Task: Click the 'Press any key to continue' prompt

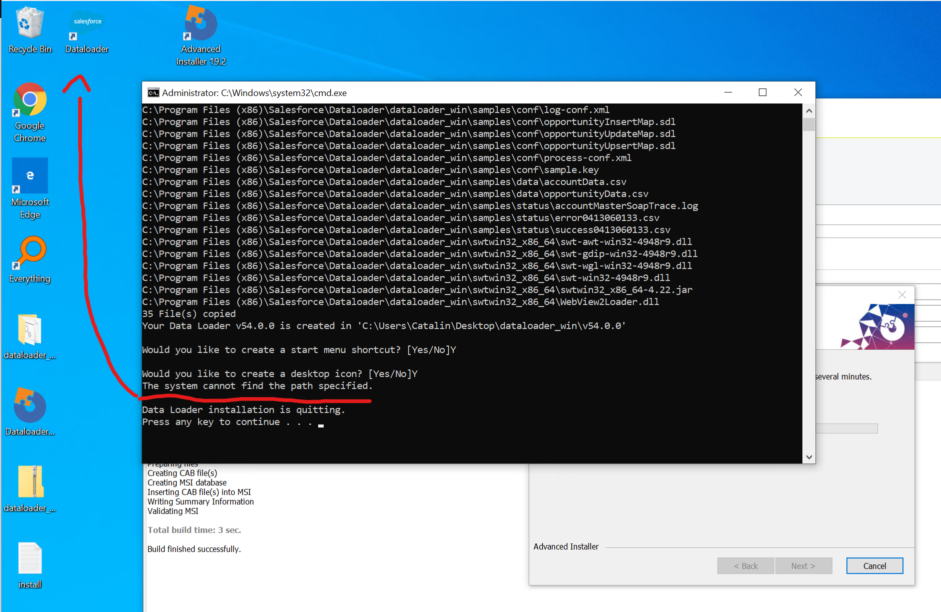Action: click(227, 422)
